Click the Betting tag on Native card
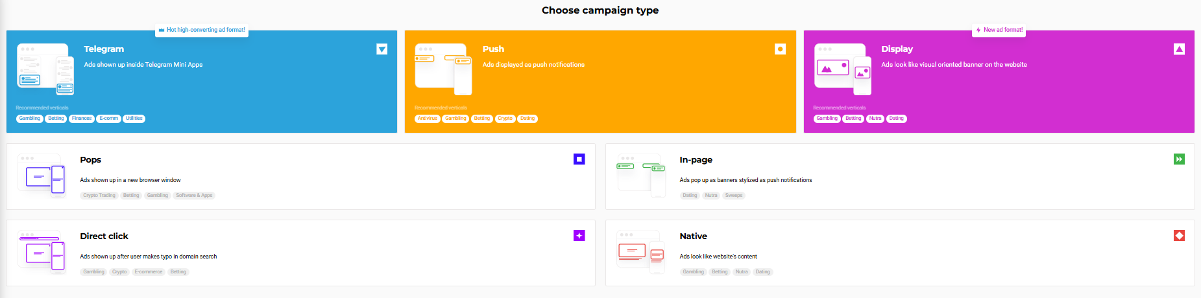Screen dimensions: 1201x298 coord(720,271)
